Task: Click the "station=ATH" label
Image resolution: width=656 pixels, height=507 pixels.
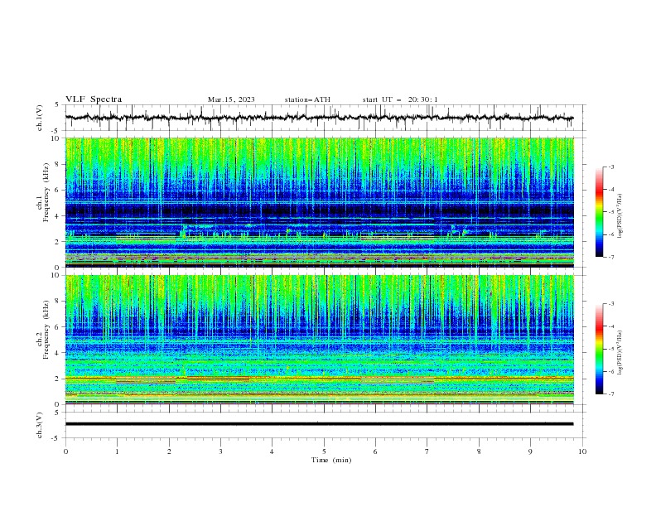Action: coord(307,99)
